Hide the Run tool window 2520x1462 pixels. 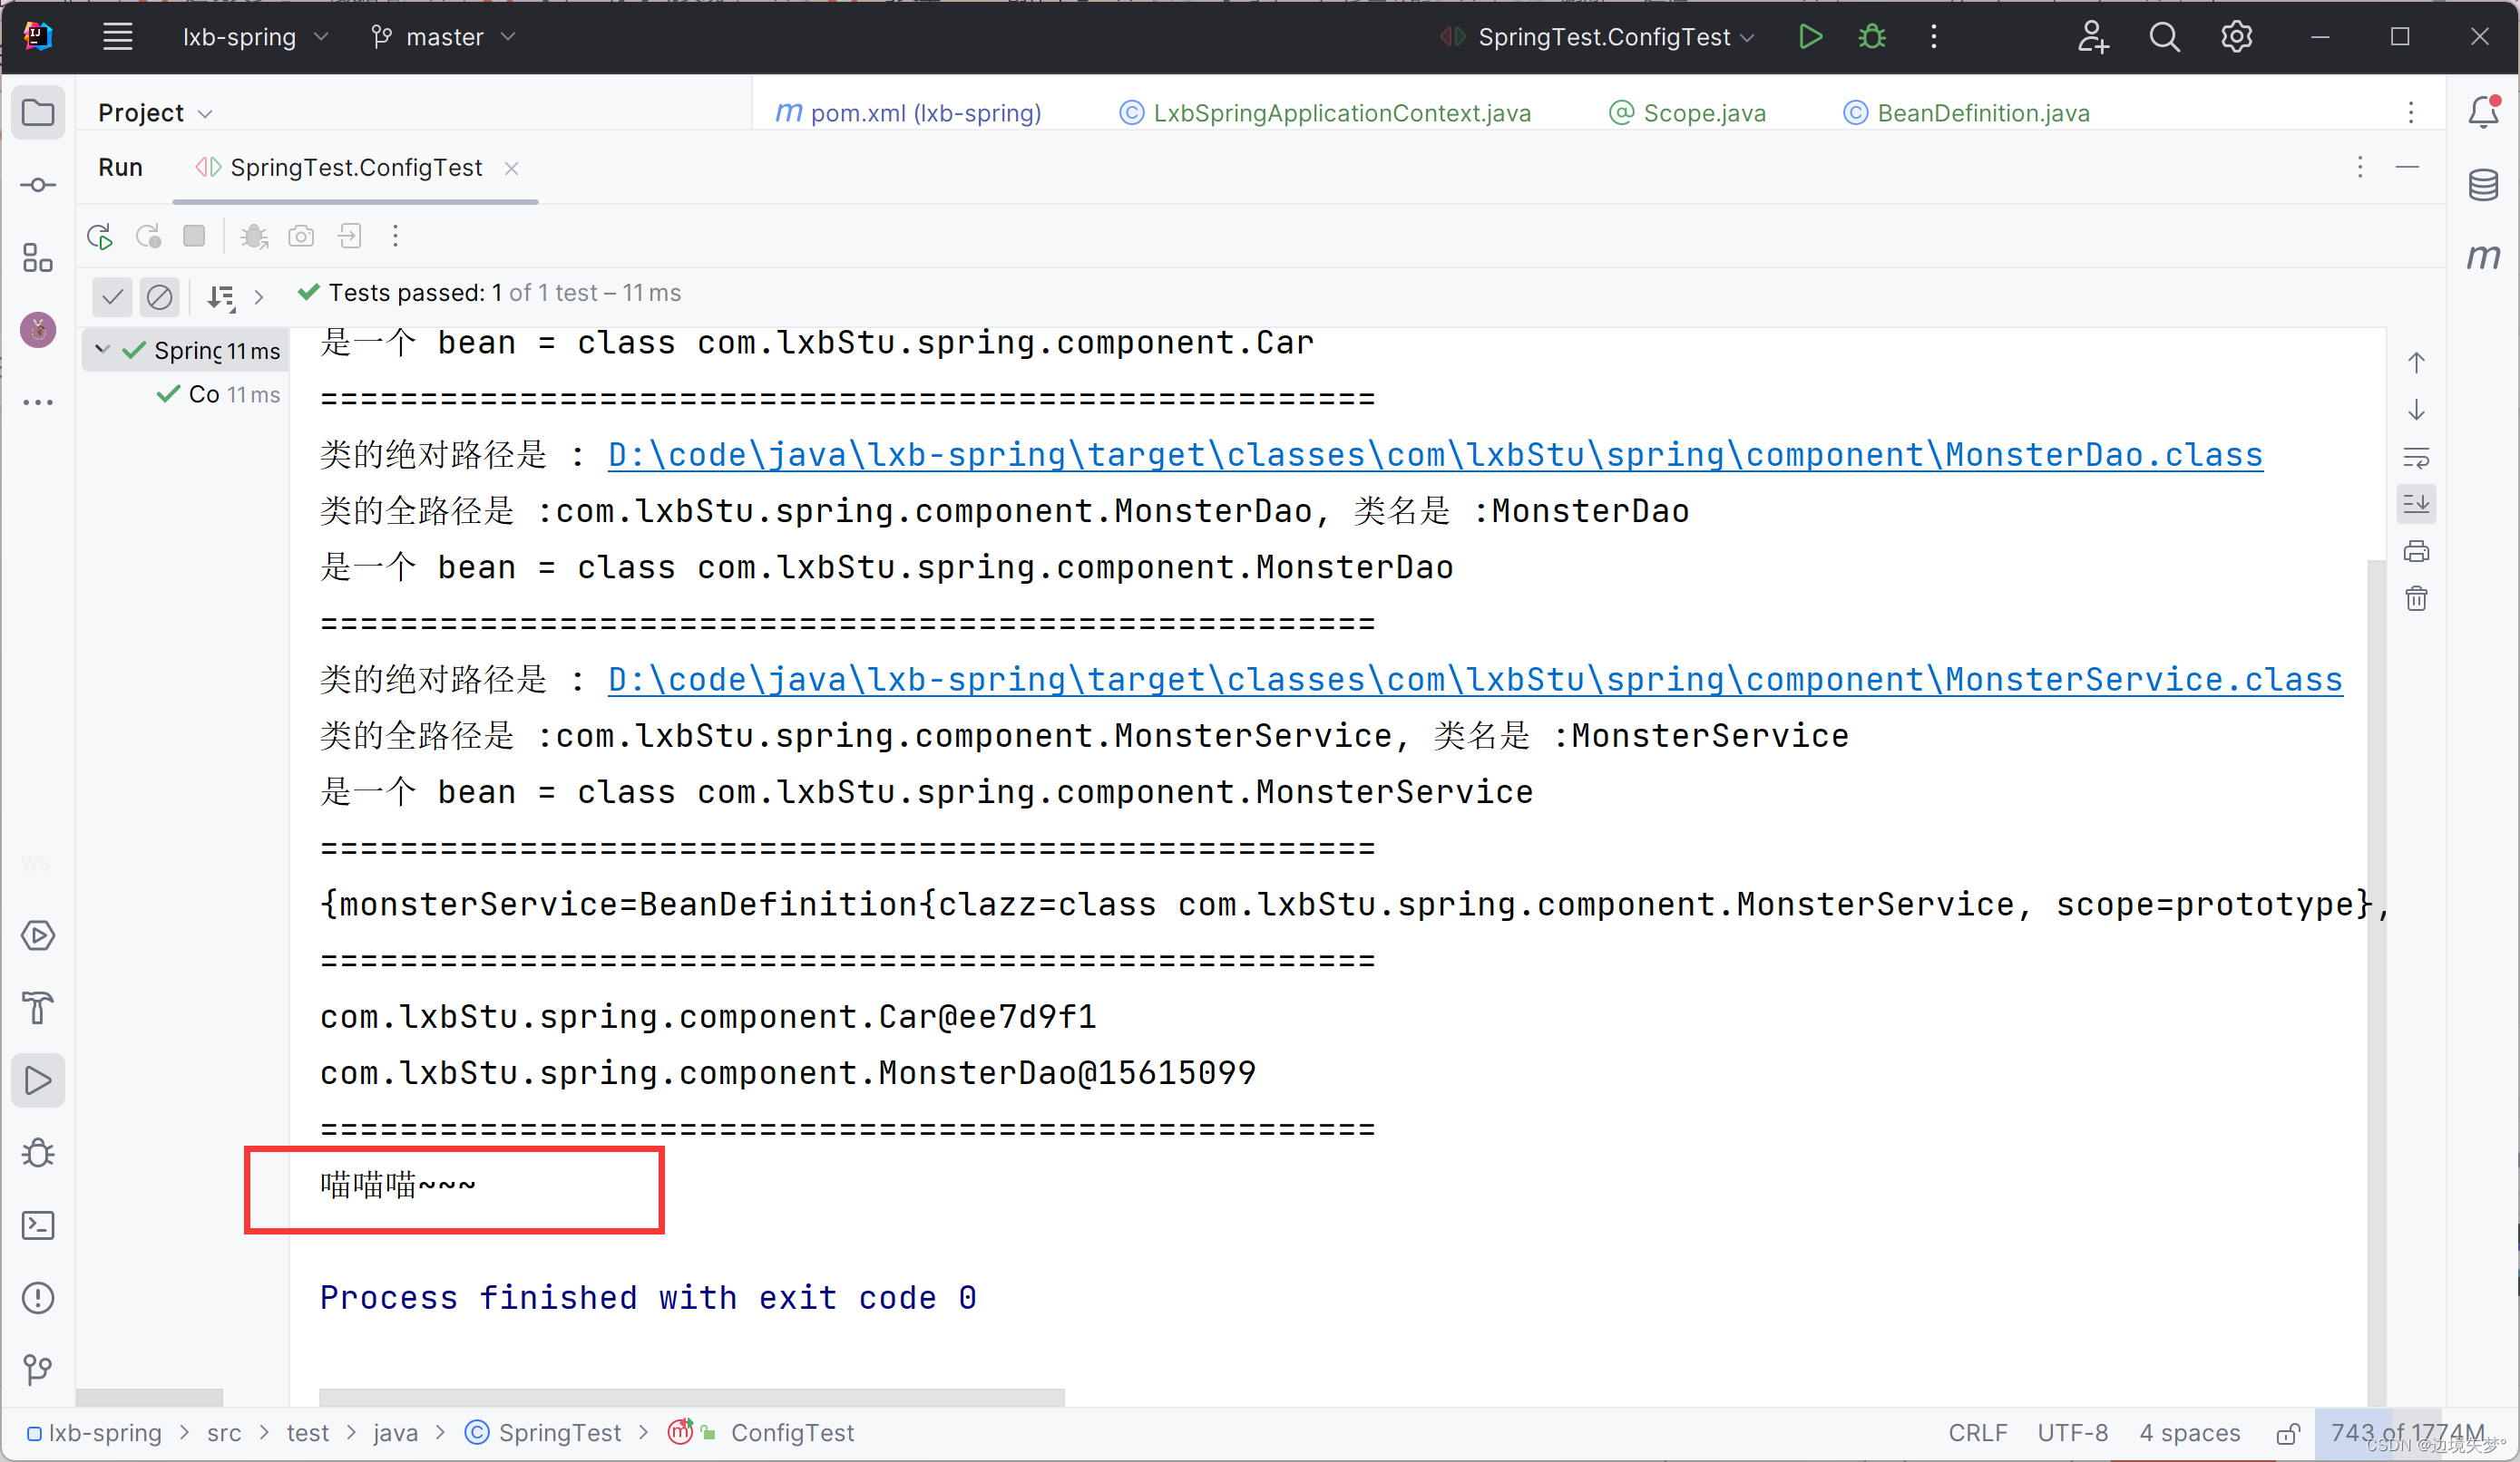pyautogui.click(x=2408, y=167)
